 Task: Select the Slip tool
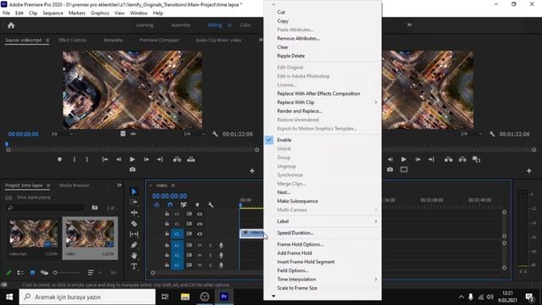134,234
